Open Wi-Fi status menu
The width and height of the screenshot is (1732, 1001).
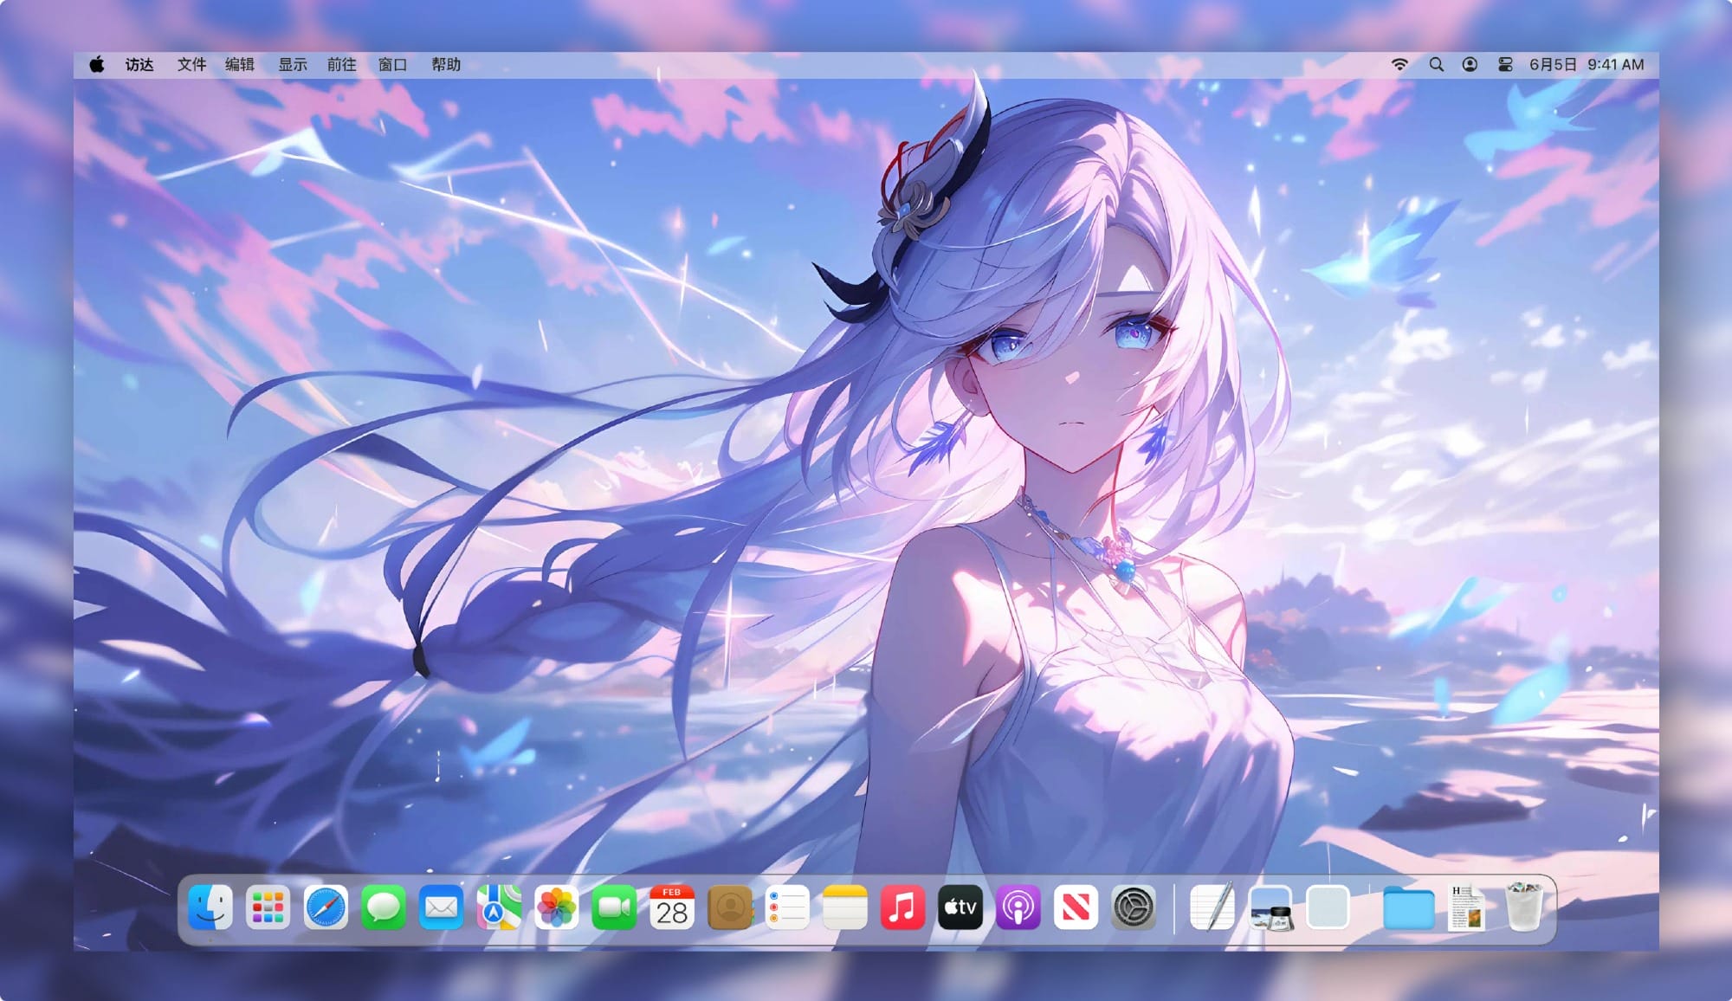1399,65
